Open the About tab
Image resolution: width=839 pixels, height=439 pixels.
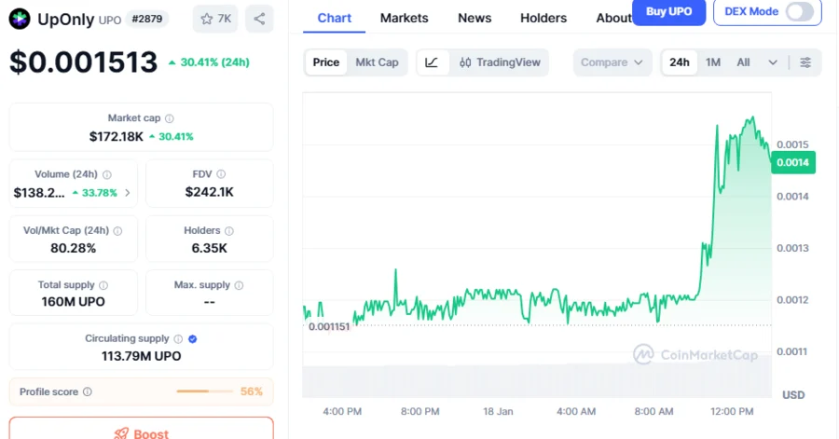pos(613,19)
